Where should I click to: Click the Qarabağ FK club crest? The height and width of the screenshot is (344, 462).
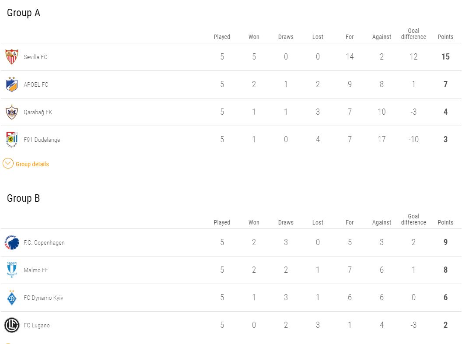coord(12,112)
